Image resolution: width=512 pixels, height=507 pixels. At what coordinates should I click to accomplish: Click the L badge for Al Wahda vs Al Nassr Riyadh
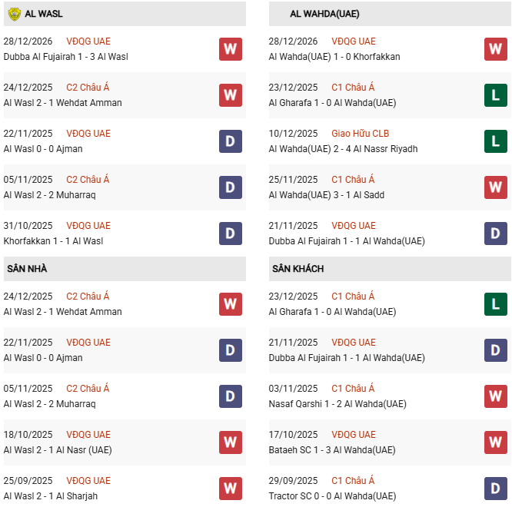tap(495, 141)
